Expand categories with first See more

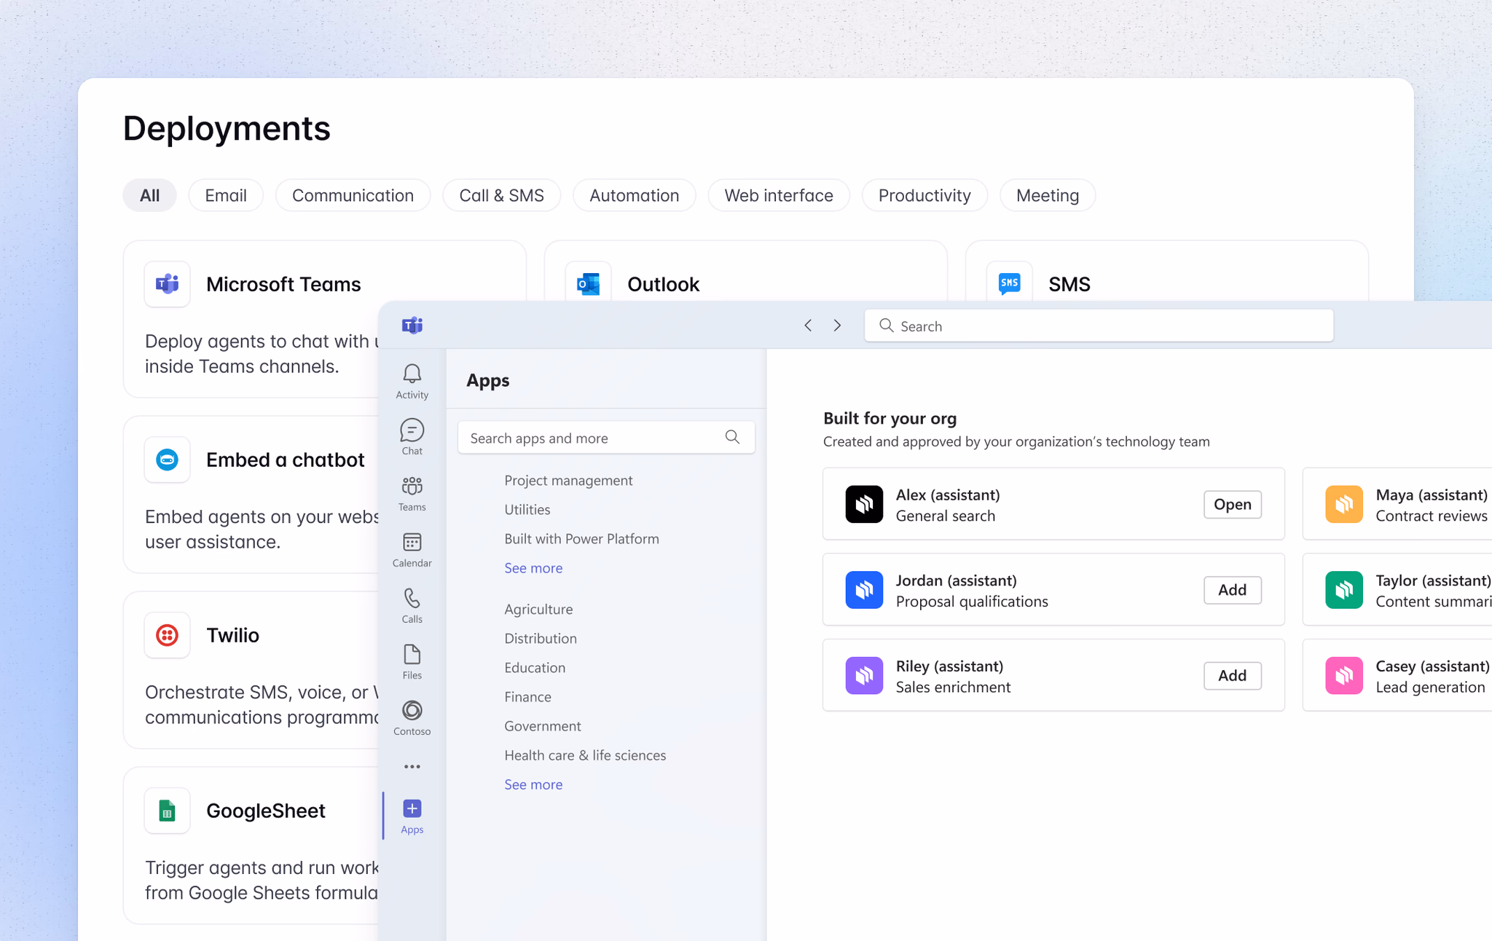pos(533,568)
